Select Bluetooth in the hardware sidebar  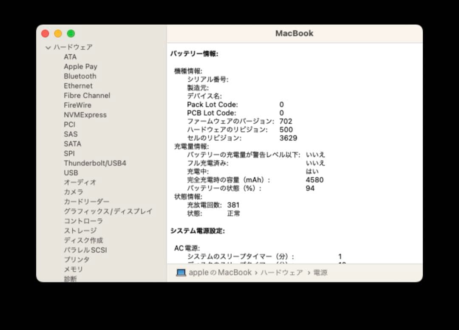[80, 76]
